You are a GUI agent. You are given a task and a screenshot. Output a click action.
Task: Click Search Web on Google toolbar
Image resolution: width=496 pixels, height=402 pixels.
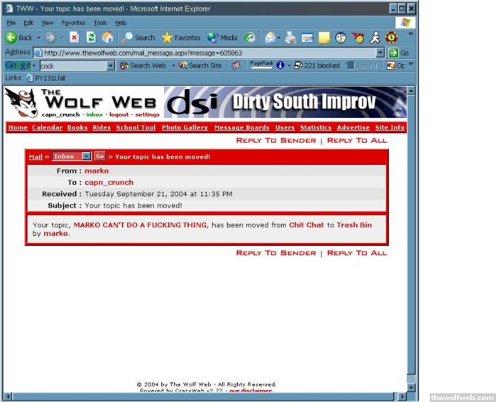click(143, 66)
